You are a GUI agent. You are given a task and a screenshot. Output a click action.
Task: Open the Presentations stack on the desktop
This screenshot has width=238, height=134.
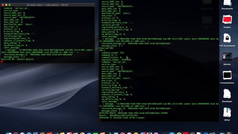[227, 75]
